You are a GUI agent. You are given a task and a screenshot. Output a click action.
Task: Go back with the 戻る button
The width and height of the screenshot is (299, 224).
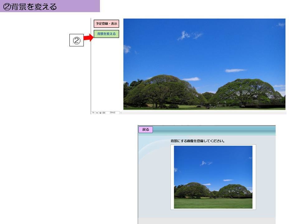145,129
